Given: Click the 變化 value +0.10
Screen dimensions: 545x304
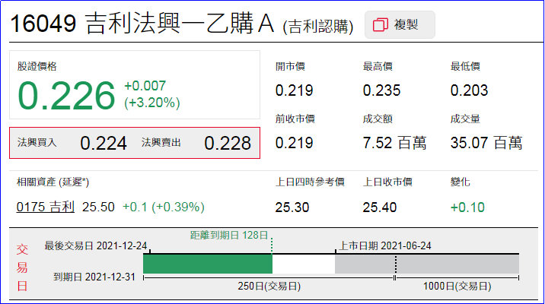Looking at the screenshot, I should tap(467, 207).
